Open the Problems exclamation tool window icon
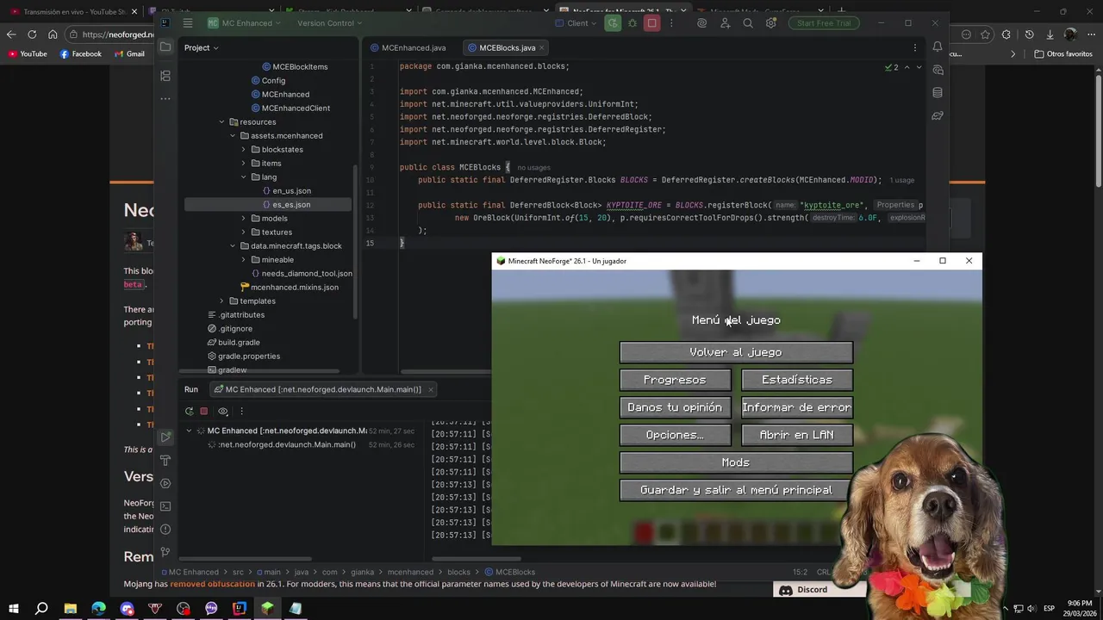 coord(165,529)
